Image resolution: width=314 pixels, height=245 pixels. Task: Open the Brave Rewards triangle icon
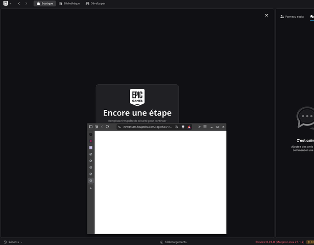pyautogui.click(x=189, y=127)
